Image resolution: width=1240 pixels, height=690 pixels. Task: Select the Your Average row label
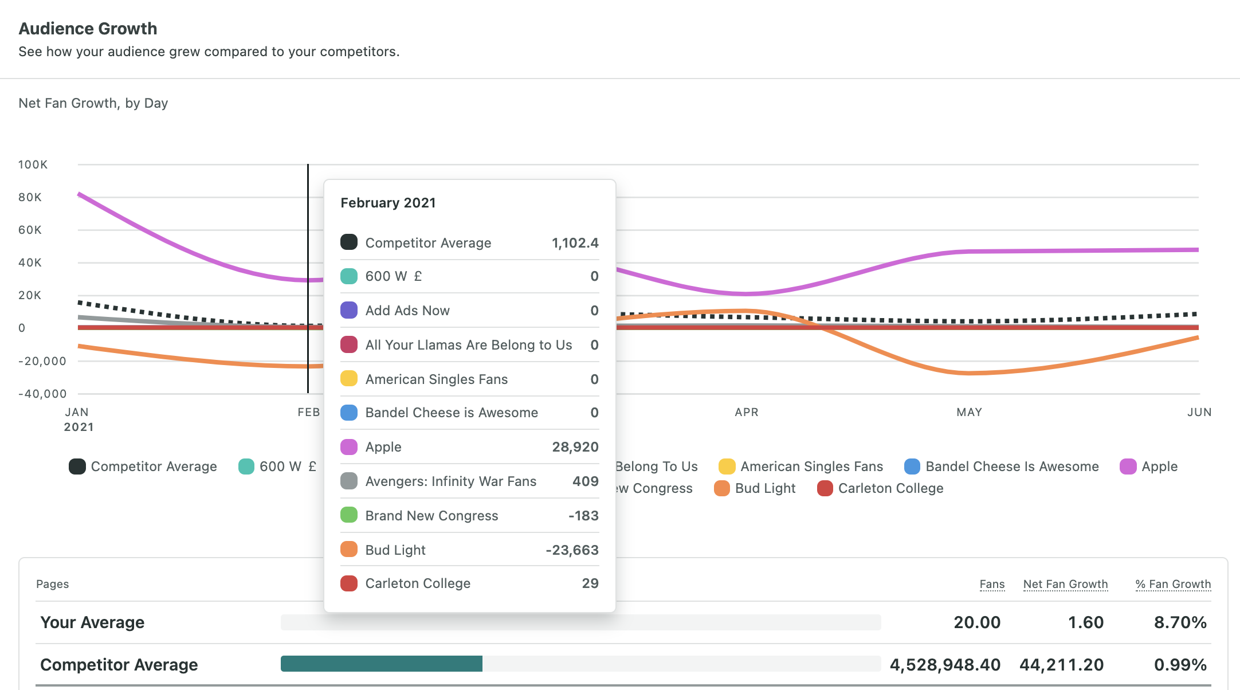[92, 622]
